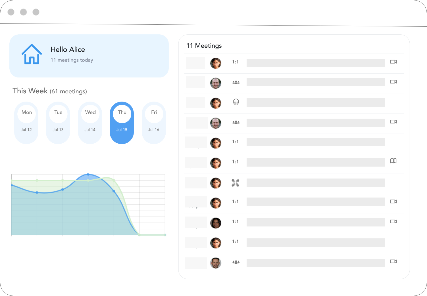Click the group icon in fourth meeting row
Screen dimensions: 427x296
(x=236, y=122)
